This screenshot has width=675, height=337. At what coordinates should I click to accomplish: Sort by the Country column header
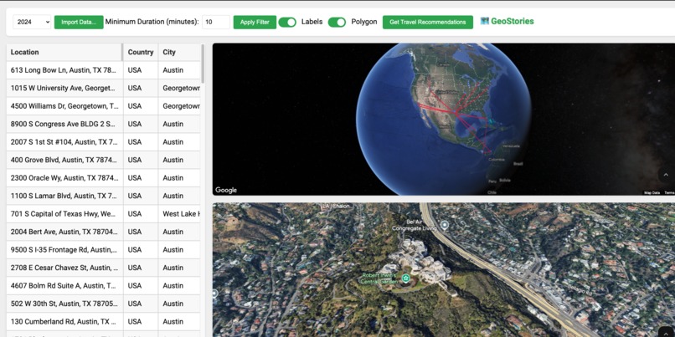(141, 52)
